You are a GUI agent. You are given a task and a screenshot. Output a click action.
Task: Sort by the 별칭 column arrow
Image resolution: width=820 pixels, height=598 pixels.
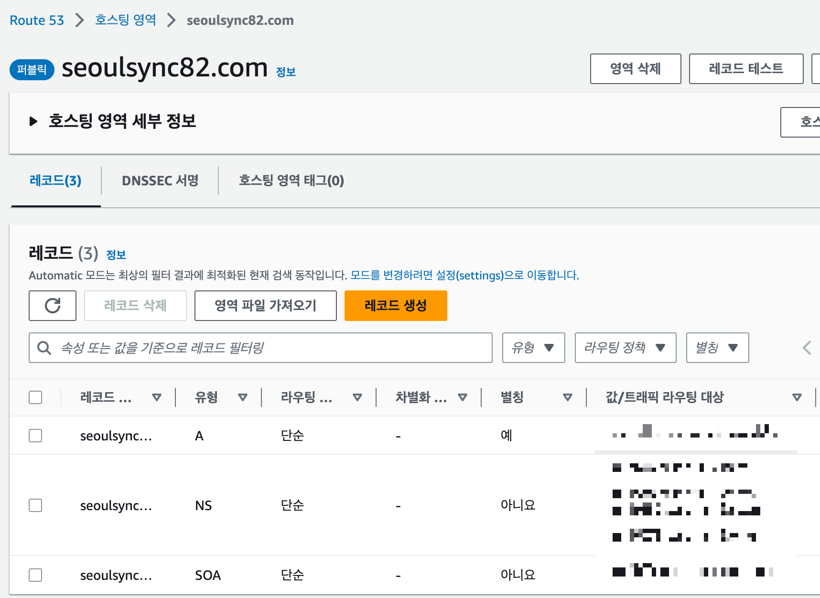567,397
